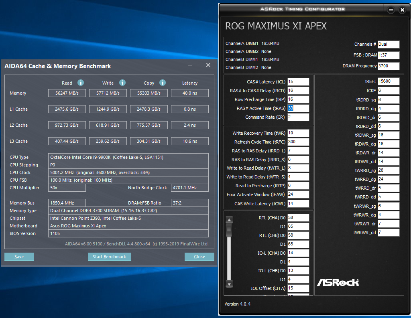The image size is (411, 318).
Task: Click the IOL Offset (CH A) field
Action: 298,288
